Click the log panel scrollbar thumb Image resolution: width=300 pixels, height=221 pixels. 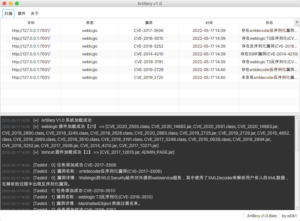pos(297,136)
